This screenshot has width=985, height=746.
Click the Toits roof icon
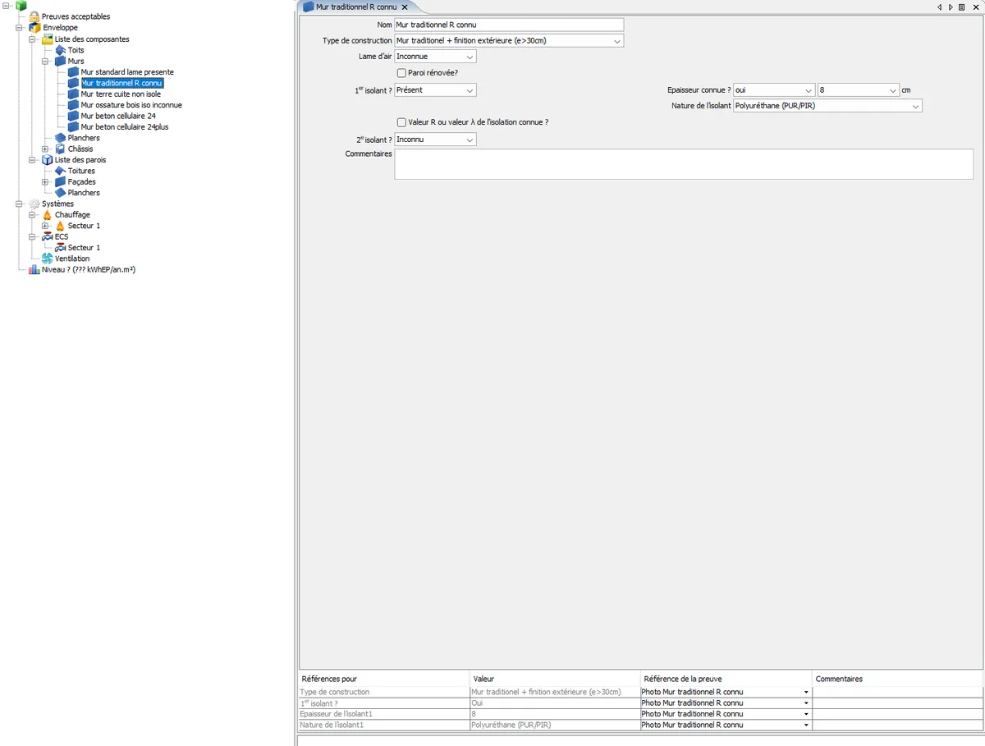tap(60, 50)
